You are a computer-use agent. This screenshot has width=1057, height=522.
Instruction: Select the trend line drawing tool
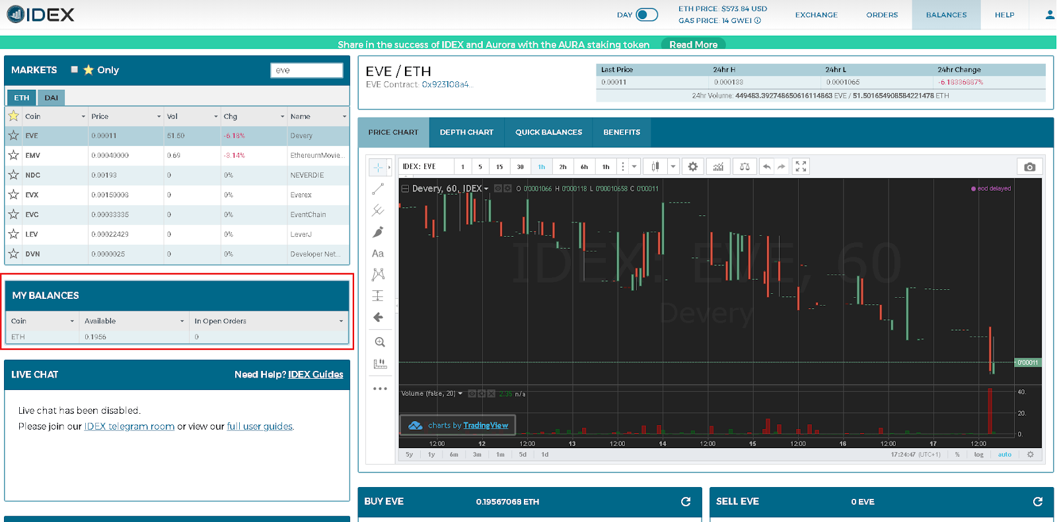(x=378, y=189)
